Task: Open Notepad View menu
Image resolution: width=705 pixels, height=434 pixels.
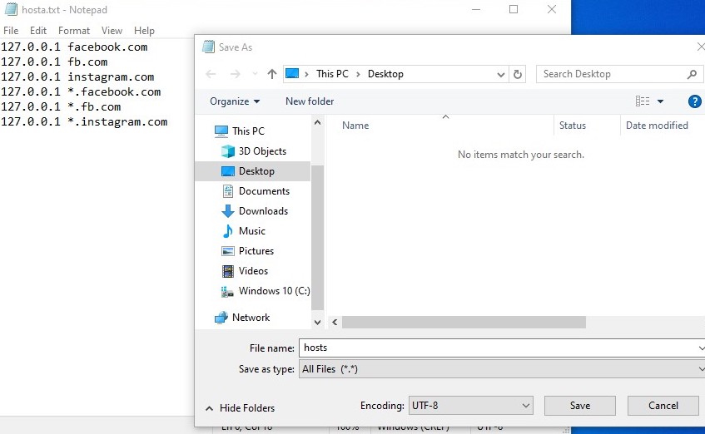Action: click(x=112, y=31)
